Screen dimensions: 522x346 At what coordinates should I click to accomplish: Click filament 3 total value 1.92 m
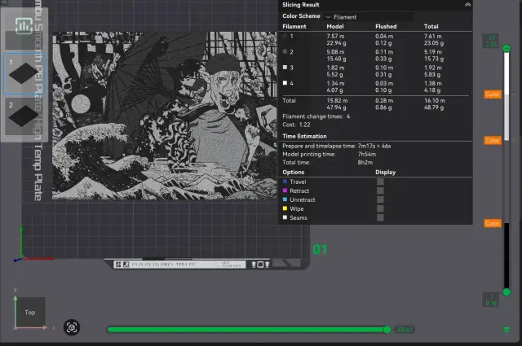pos(433,68)
